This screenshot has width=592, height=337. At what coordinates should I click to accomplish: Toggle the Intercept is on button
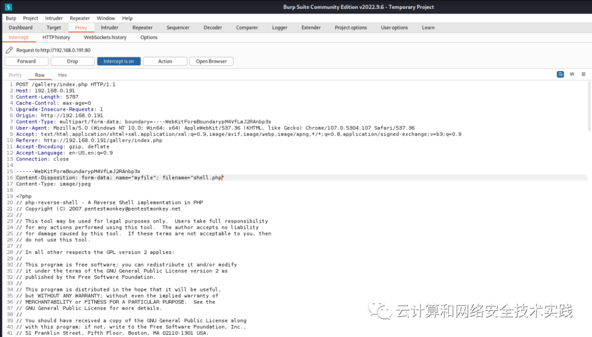point(119,61)
